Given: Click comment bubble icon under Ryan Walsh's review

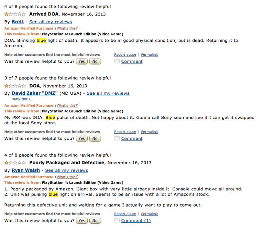Looking at the screenshot, I should [117, 221].
